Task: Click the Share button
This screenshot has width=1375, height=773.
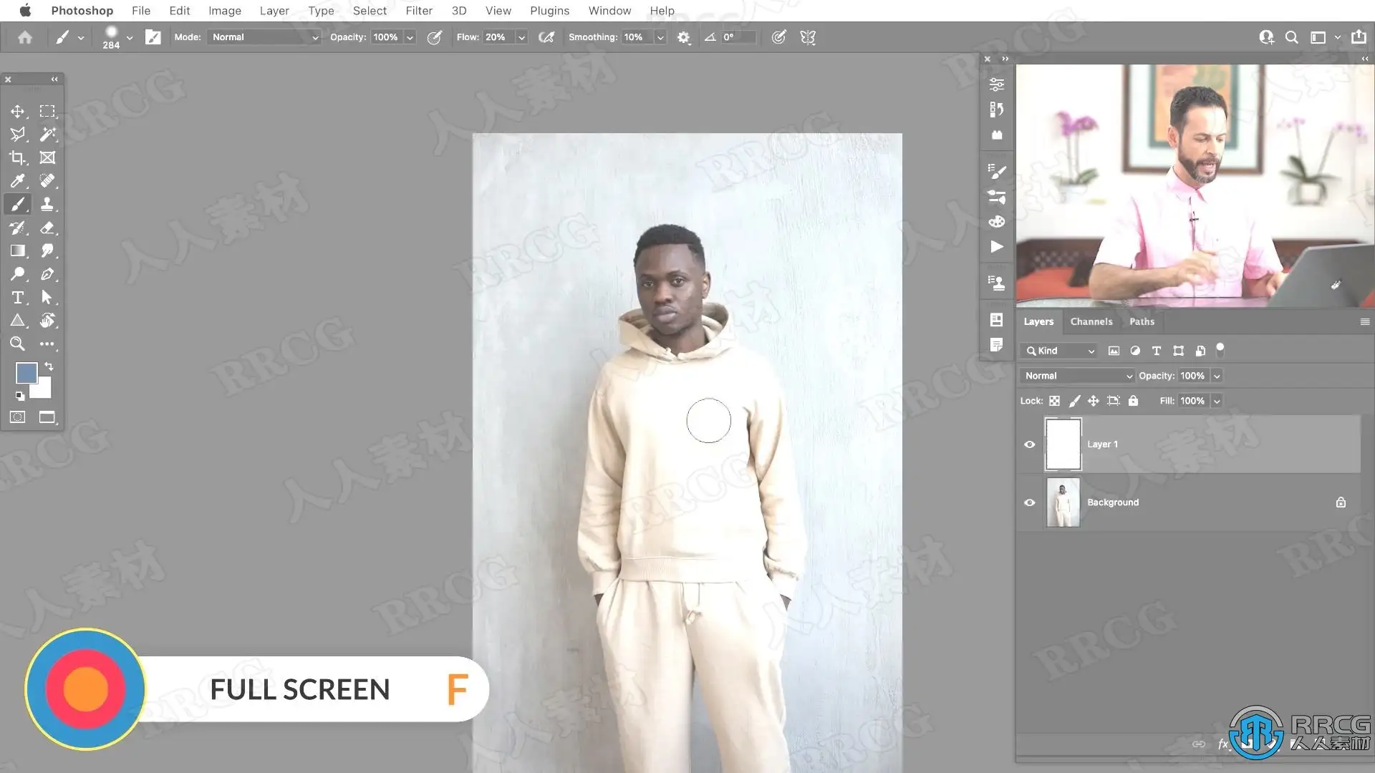Action: [x=1359, y=37]
